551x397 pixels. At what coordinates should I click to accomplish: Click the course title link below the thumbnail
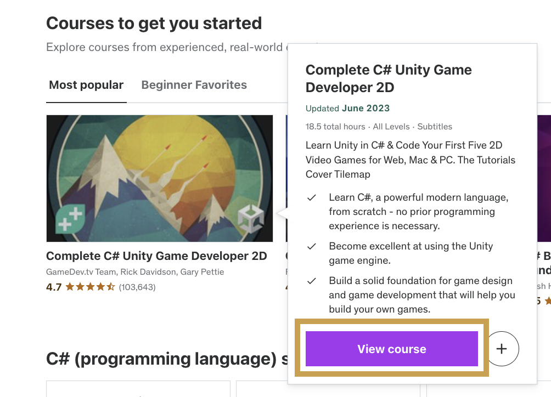(156, 256)
